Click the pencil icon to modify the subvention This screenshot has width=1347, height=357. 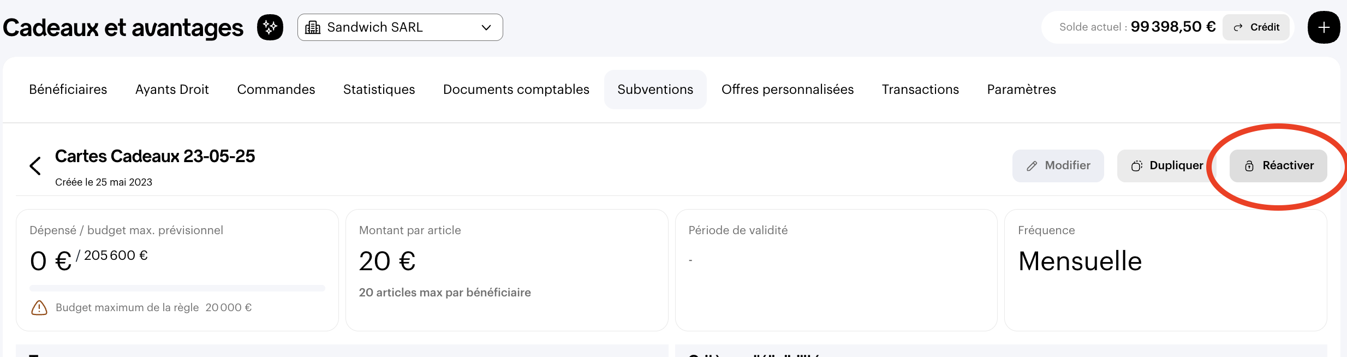pos(1032,166)
